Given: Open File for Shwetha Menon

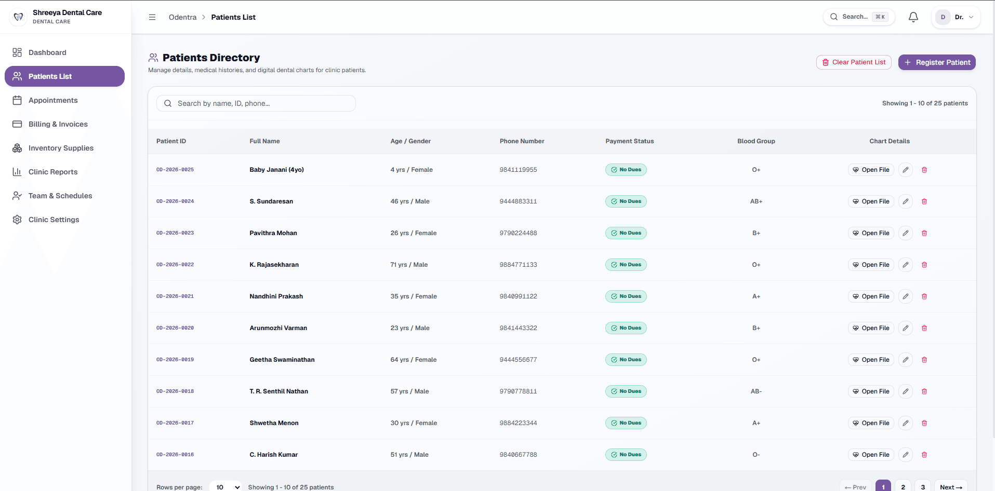Looking at the screenshot, I should point(871,423).
